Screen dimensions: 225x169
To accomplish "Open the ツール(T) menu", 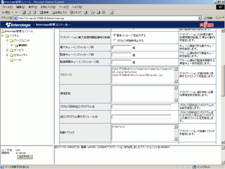I will pos(64,7).
